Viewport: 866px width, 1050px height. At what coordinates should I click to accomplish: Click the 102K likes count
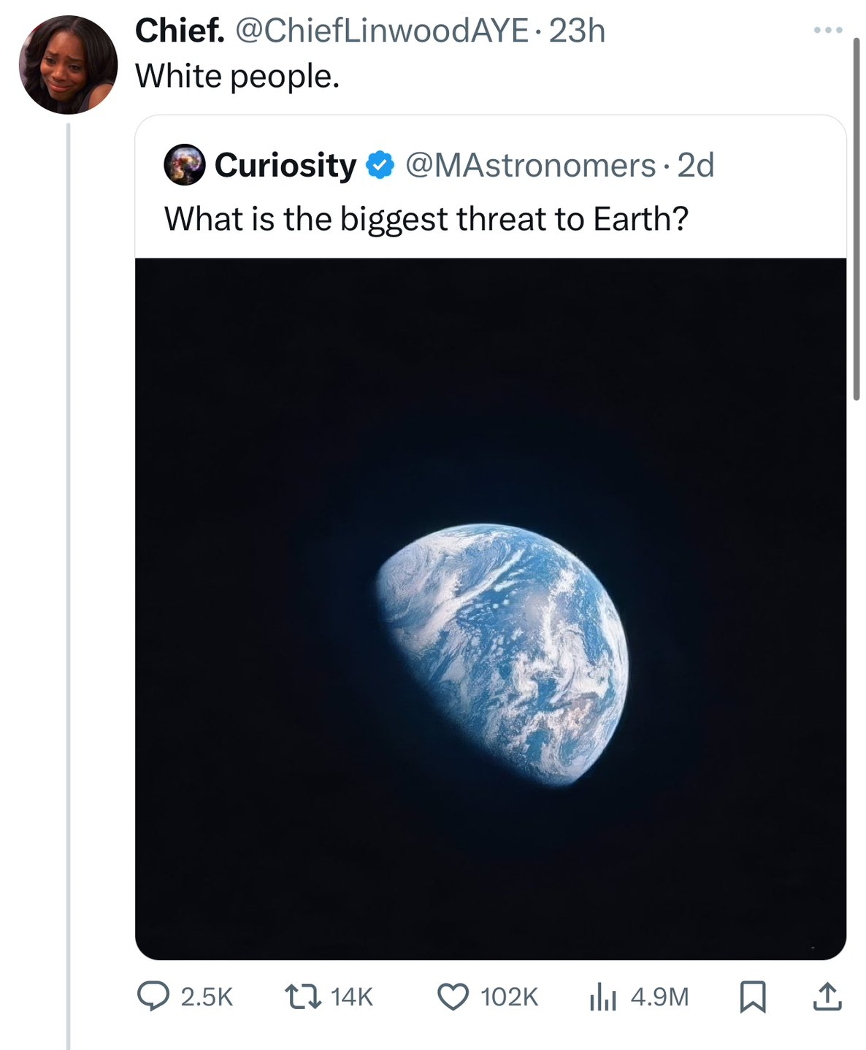pyautogui.click(x=509, y=997)
